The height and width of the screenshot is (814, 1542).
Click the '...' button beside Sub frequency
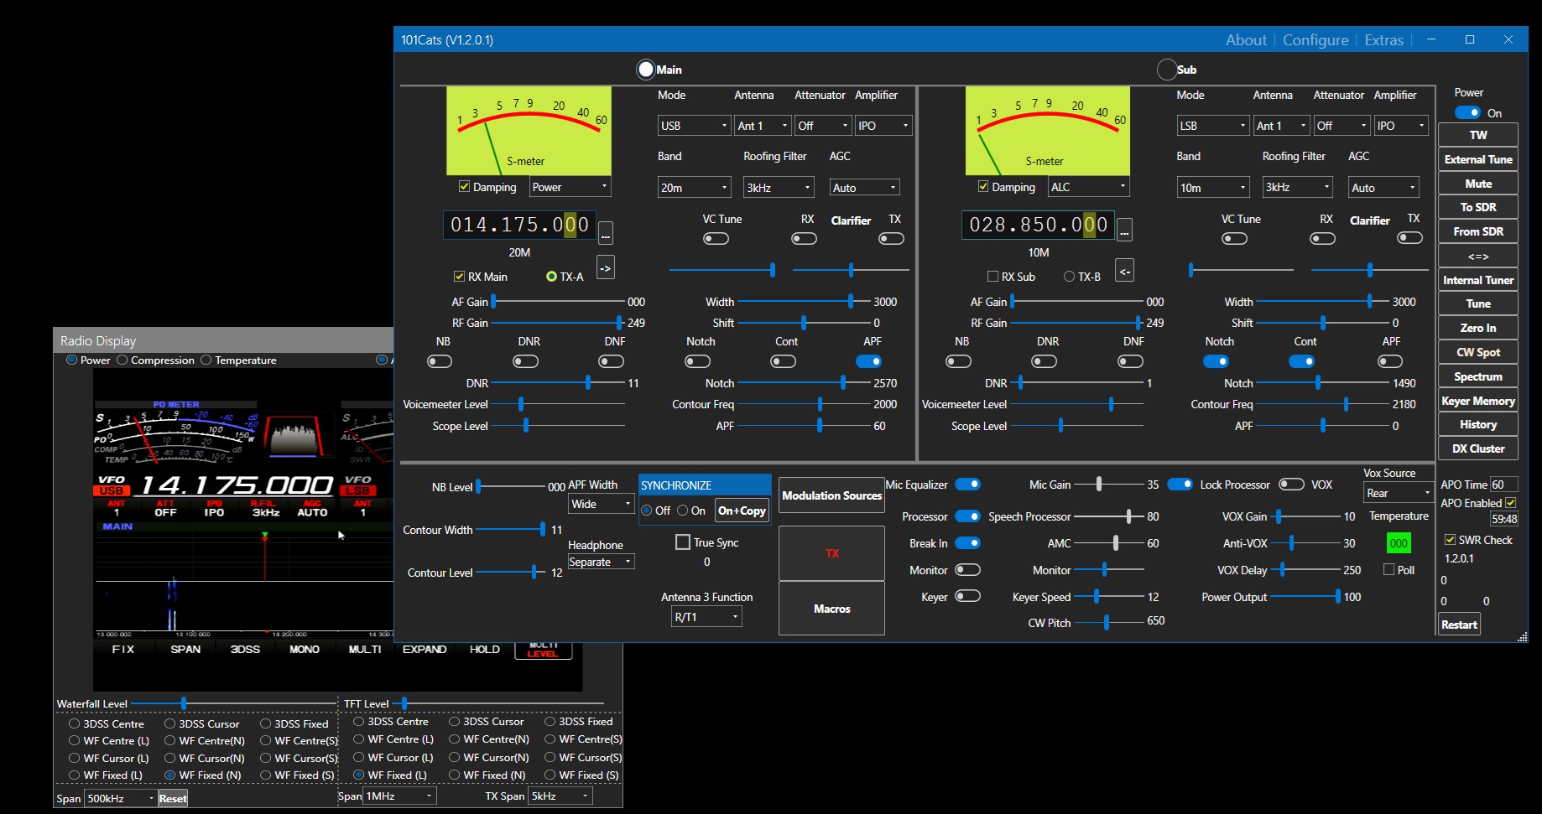click(1125, 230)
